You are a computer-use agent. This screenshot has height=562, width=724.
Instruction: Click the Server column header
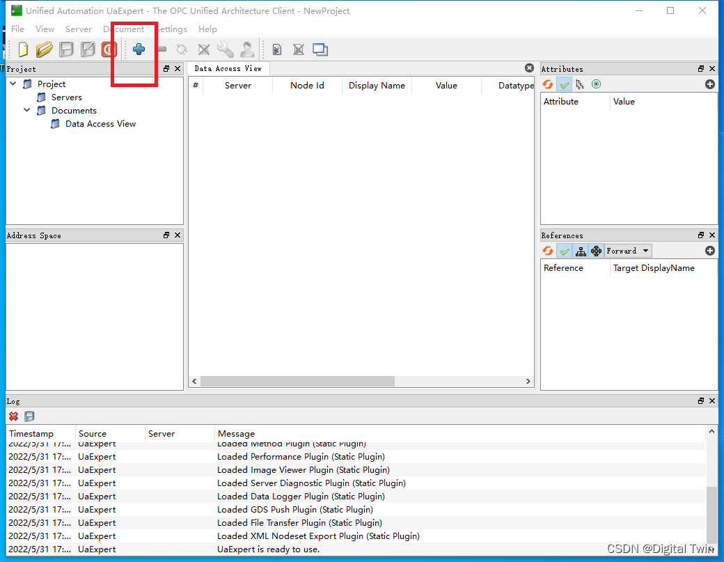(x=238, y=86)
